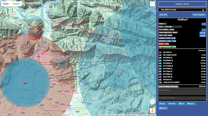The image size is (208, 116).
Task: Increase the task number
Action: (205, 24)
